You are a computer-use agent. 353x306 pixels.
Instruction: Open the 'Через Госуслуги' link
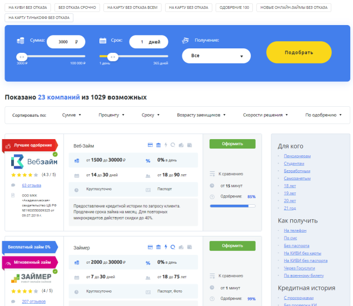[299, 268]
